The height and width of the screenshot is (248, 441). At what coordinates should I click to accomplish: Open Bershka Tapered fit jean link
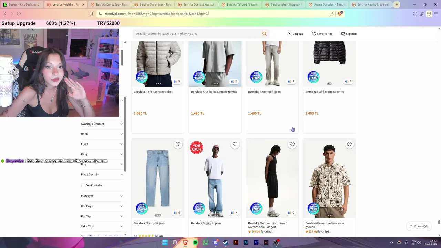[264, 92]
